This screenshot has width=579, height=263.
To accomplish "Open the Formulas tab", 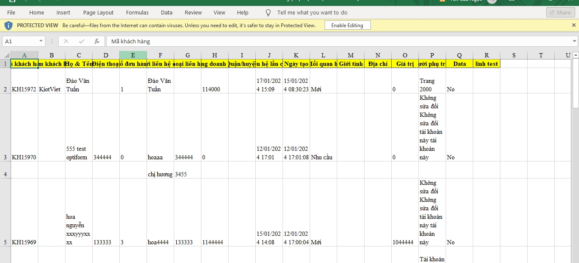I will [138, 12].
